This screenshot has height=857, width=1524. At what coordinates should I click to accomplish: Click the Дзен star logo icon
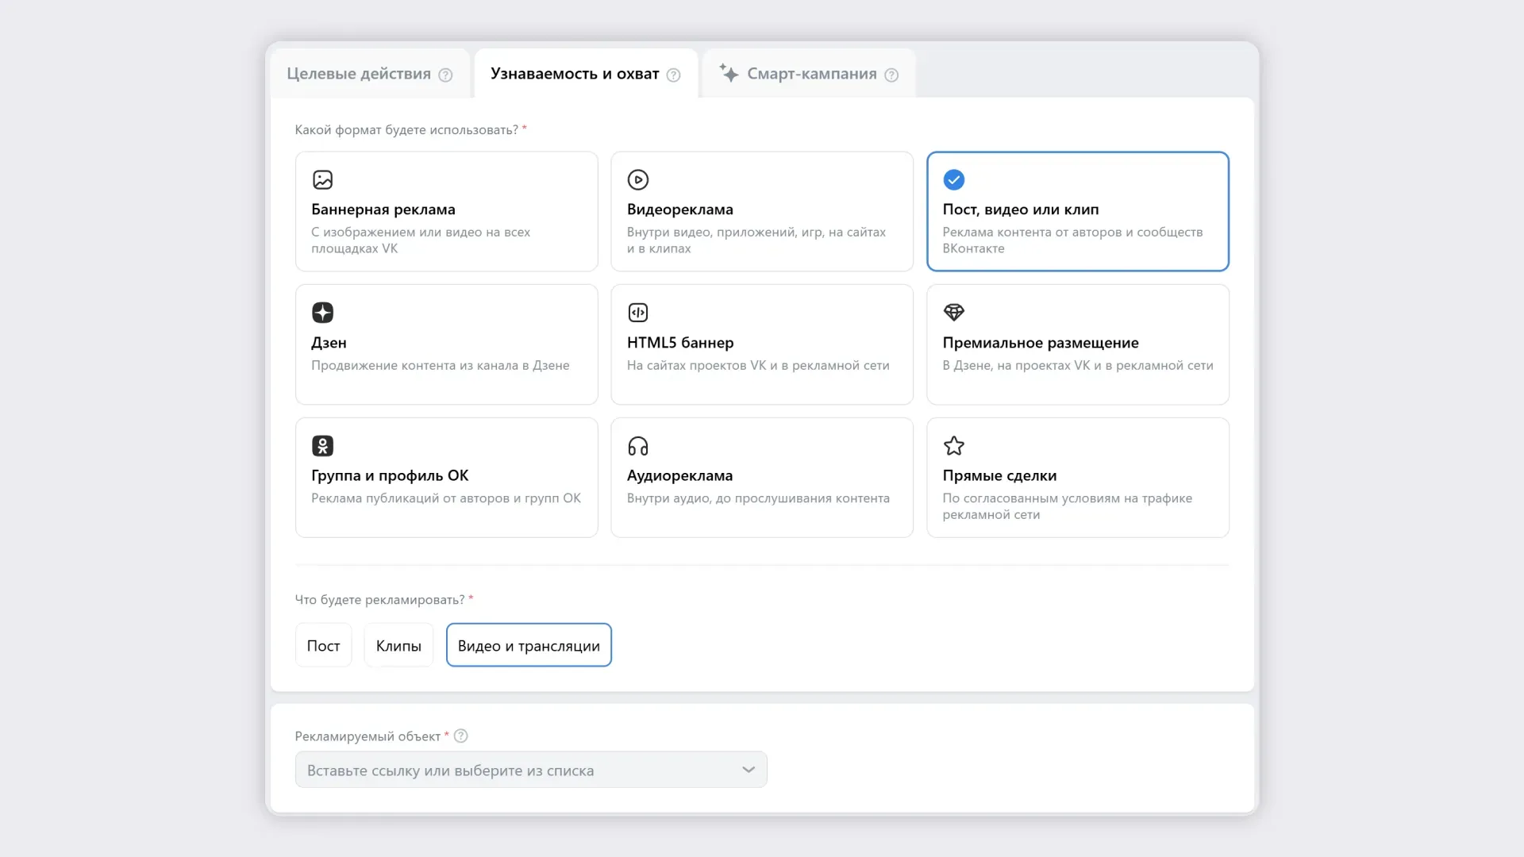(322, 313)
